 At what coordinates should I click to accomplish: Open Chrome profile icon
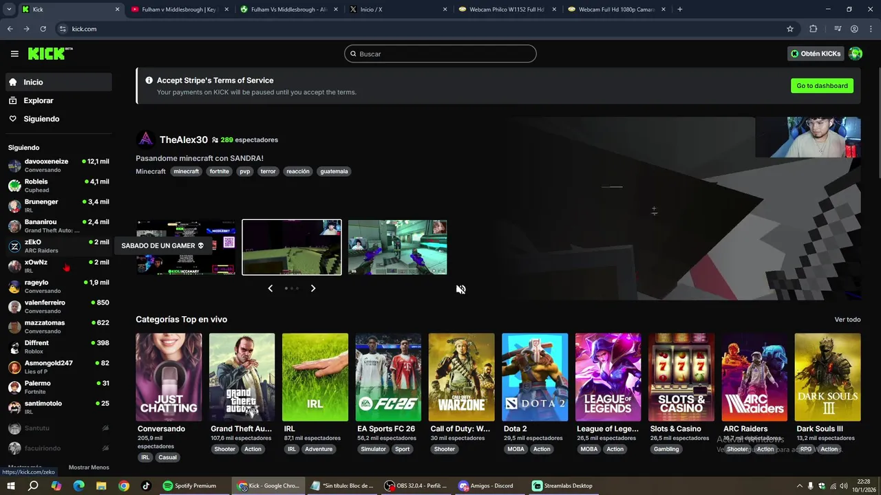[854, 29]
